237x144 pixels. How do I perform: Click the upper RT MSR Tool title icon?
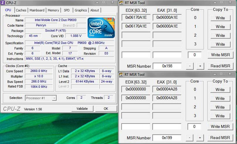coord(121,3)
